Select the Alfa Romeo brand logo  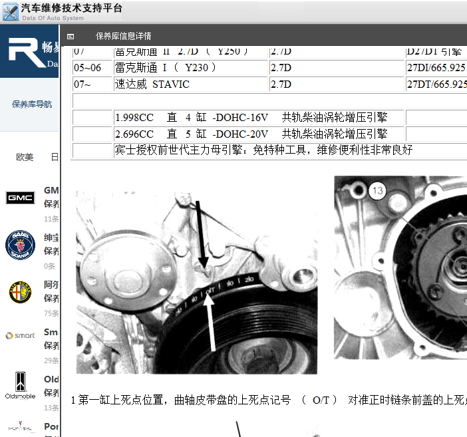(20, 292)
